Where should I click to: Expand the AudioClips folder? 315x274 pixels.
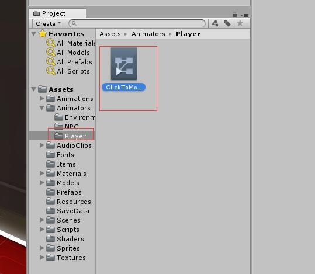[42, 145]
